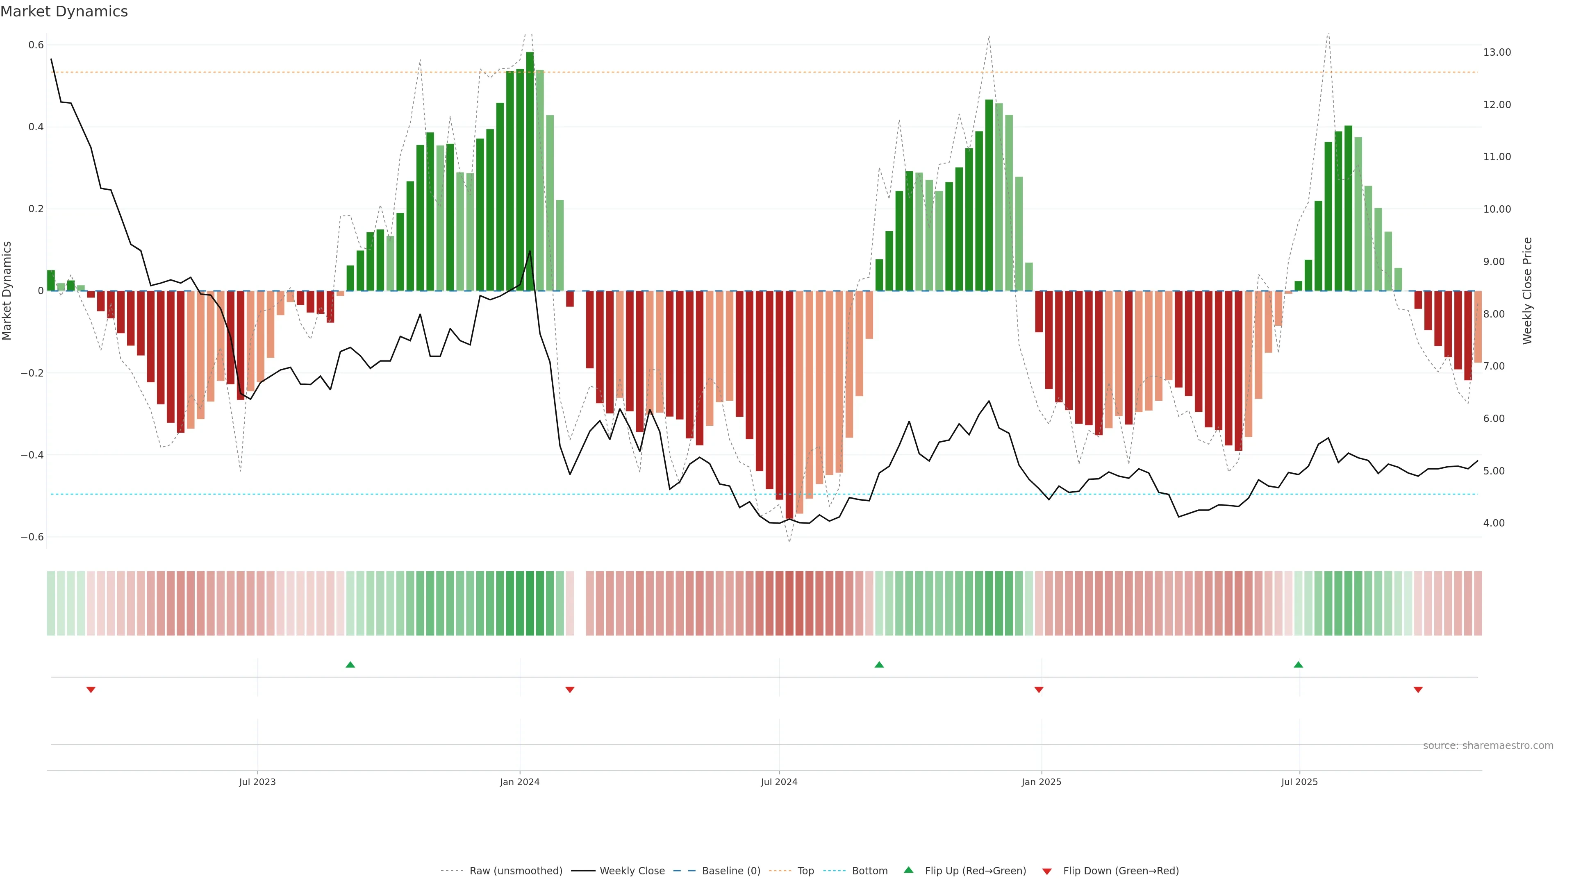
Task: Toggle Baseline (0) legend entry
Action: pyautogui.click(x=731, y=871)
